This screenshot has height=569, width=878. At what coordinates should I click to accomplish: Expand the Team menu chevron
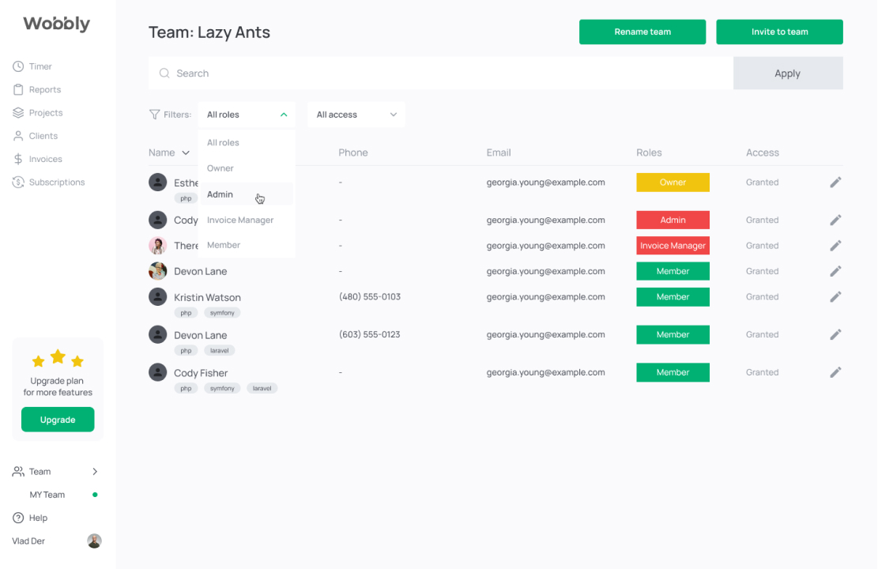[x=95, y=472]
